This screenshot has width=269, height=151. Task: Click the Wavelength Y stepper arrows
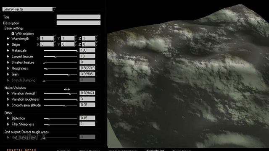pos(76,39)
